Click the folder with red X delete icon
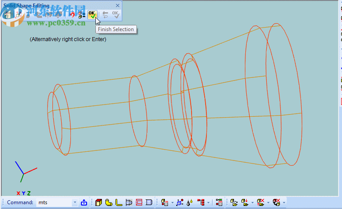Screen dimensions: 342x209 [x=261, y=202]
